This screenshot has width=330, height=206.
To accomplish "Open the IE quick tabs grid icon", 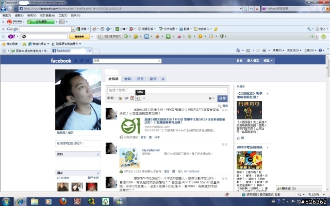I will 4,51.
